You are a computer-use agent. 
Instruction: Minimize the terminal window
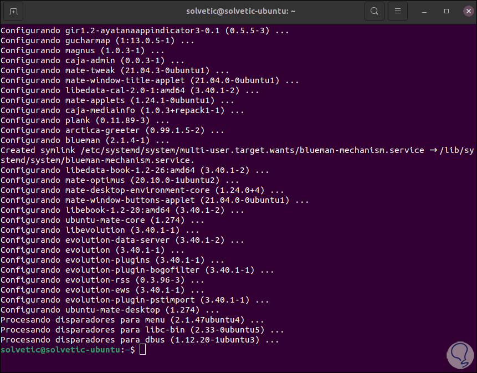point(423,11)
